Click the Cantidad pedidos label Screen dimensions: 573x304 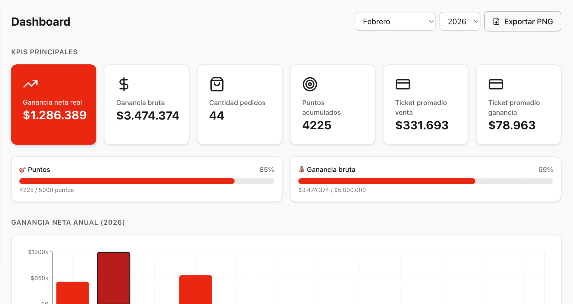[237, 103]
